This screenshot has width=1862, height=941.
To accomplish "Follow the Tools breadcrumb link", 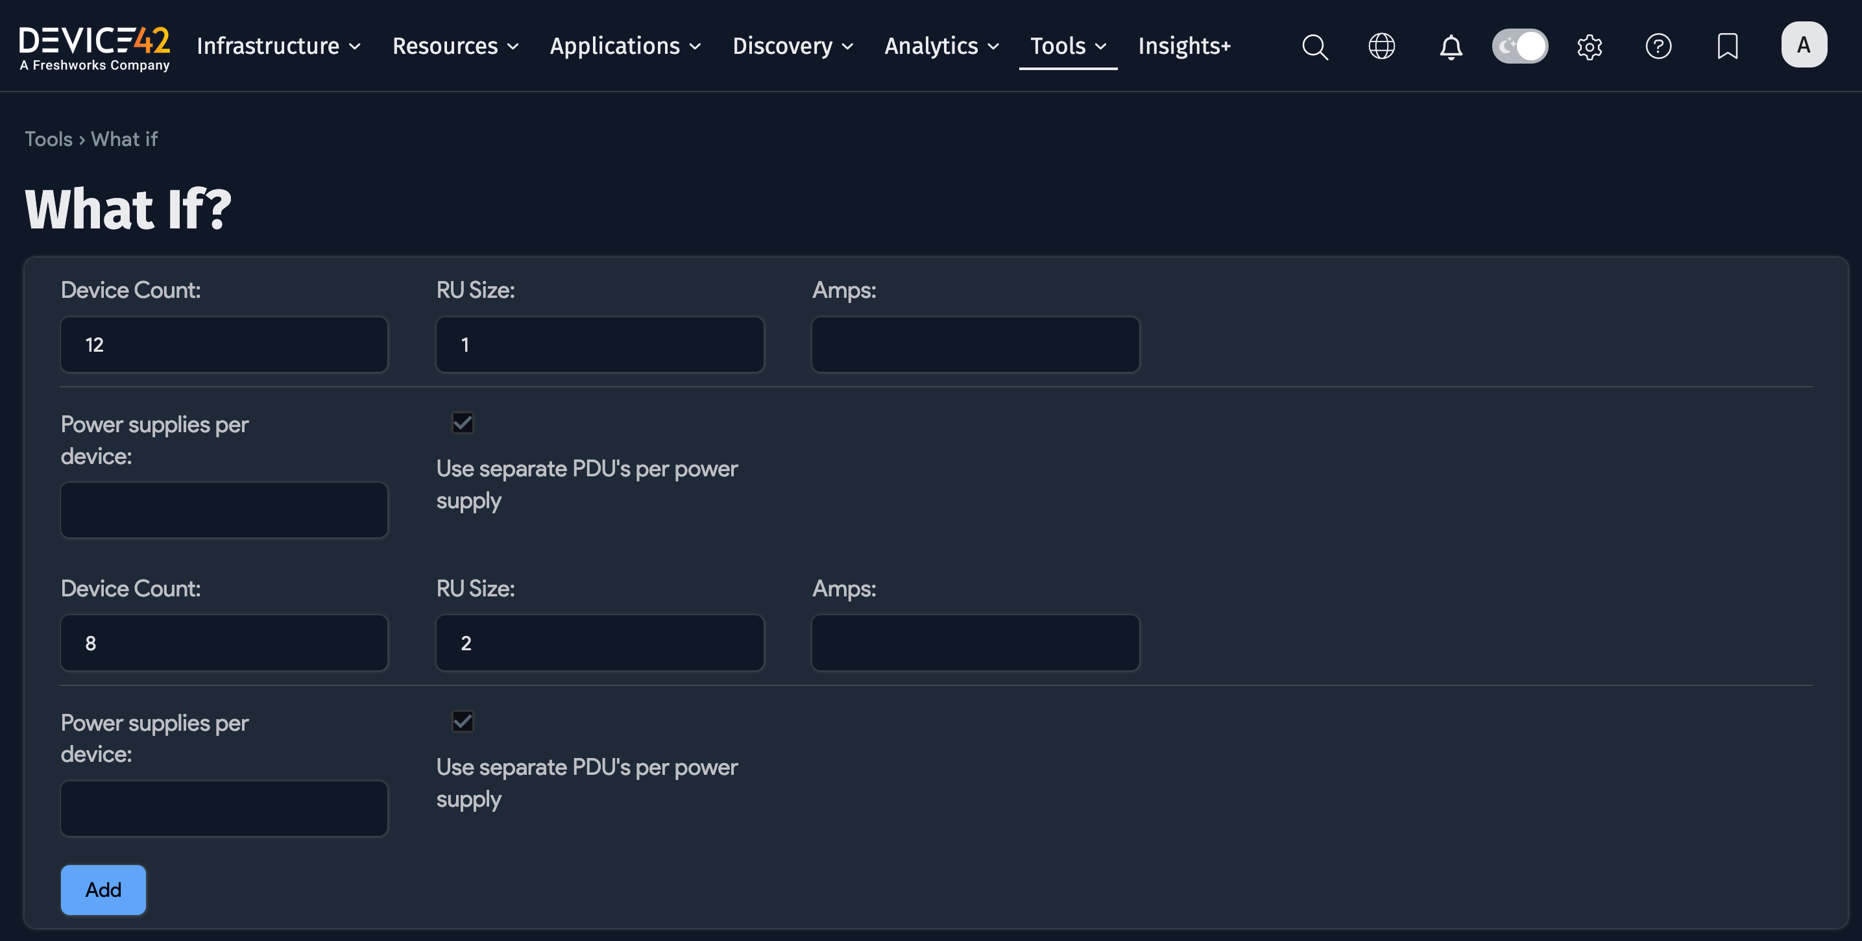I will 49,139.
